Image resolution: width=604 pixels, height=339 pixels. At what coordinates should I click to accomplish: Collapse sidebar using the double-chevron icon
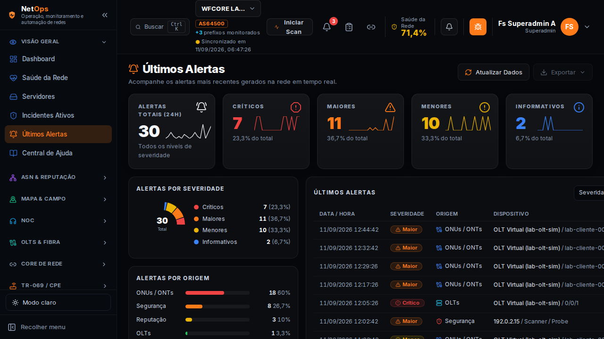(x=105, y=15)
